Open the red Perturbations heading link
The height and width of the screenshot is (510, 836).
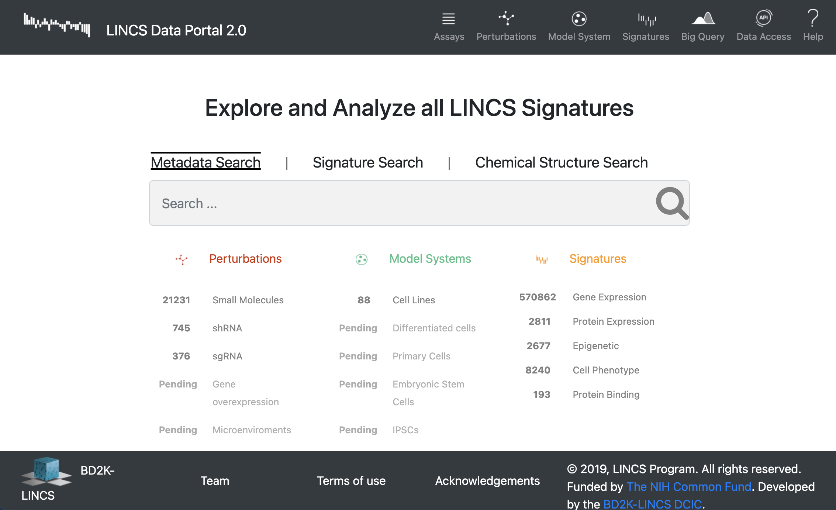tap(245, 259)
